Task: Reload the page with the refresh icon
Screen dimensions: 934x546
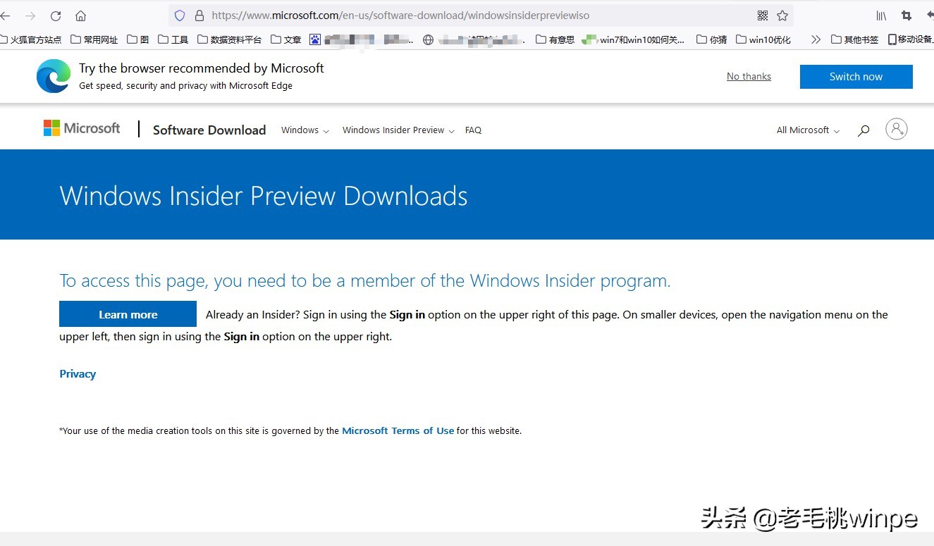Action: coord(56,15)
